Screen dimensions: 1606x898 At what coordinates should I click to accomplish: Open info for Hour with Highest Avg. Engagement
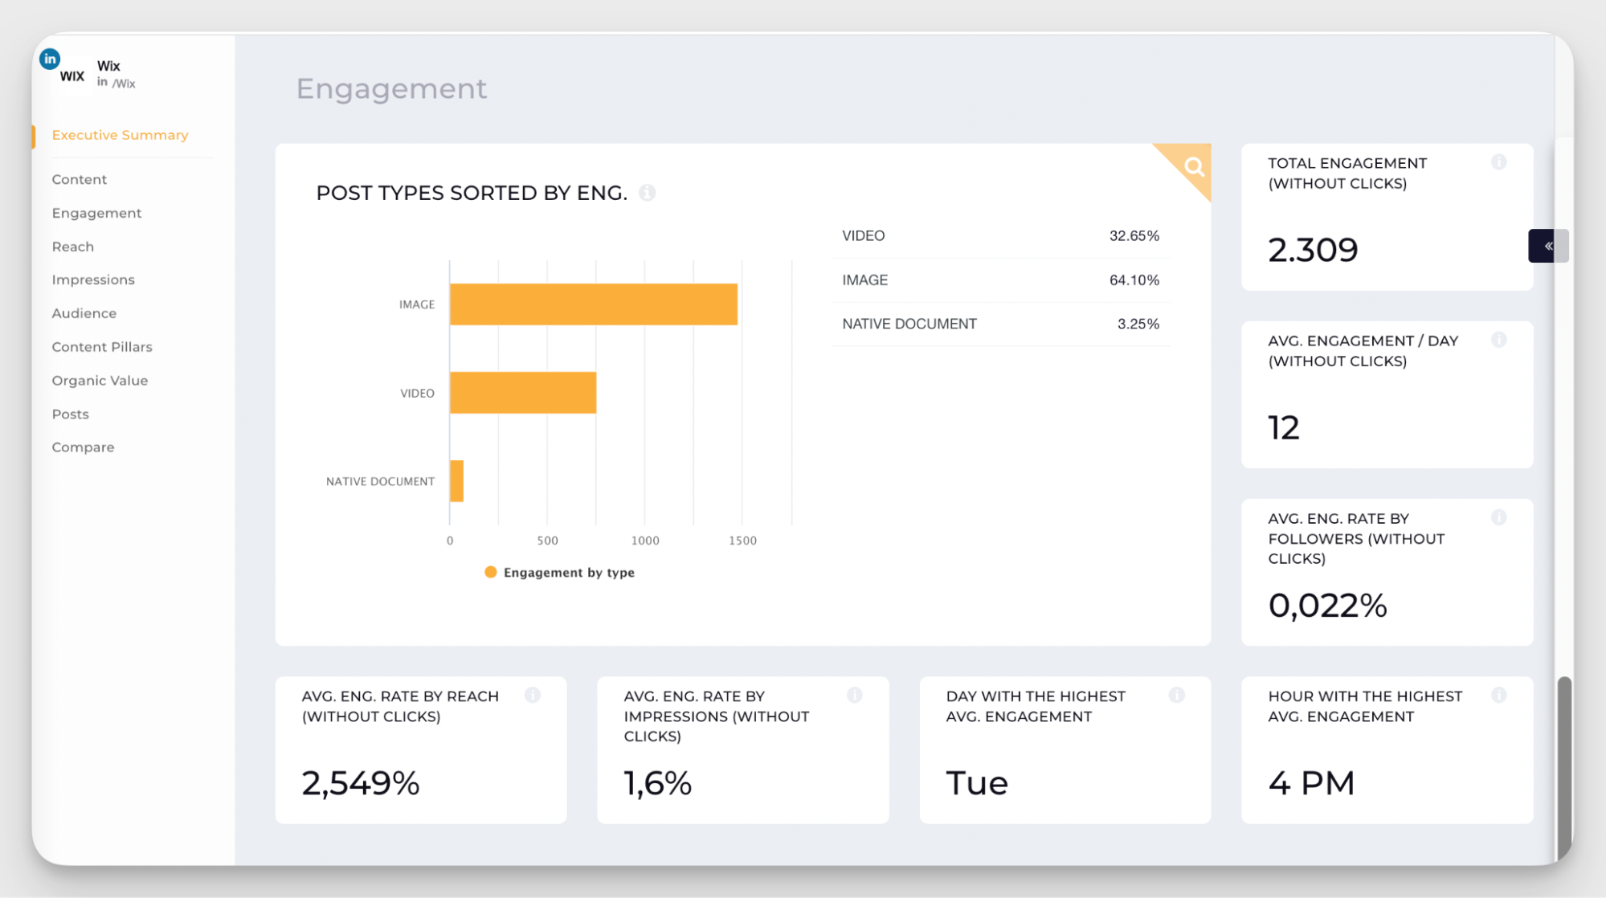coord(1499,695)
